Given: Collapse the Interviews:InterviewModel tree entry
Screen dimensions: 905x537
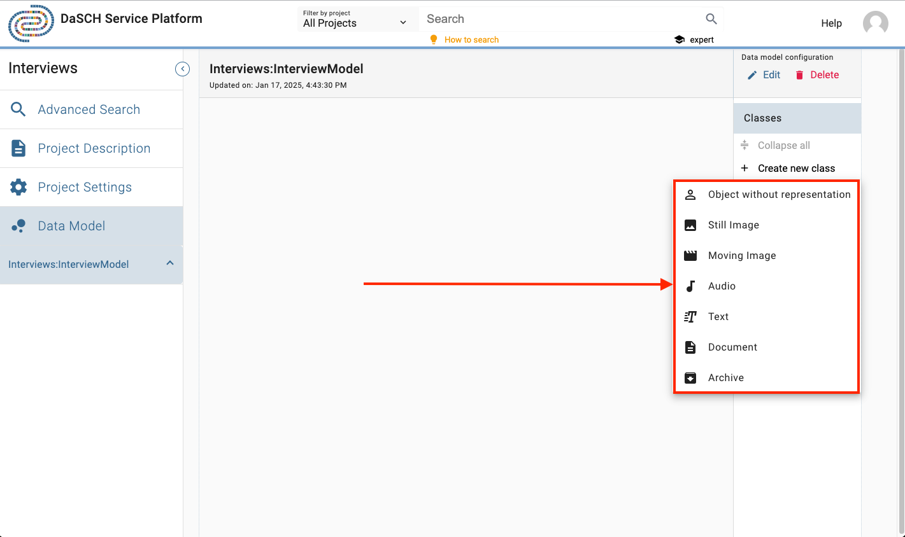Looking at the screenshot, I should 170,263.
